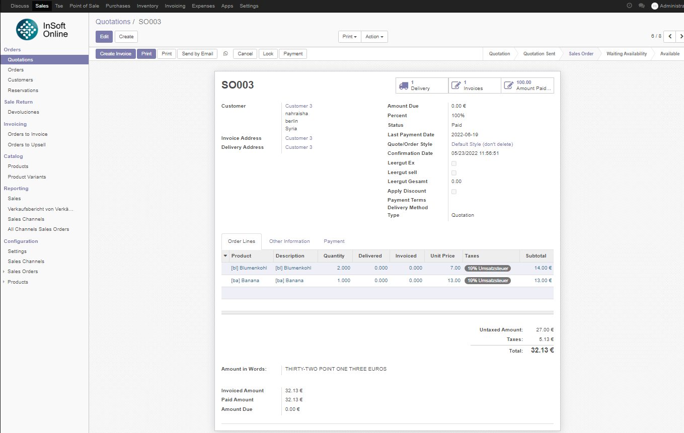Open Customer 3 in Delivery Address
The height and width of the screenshot is (433, 684).
click(298, 147)
